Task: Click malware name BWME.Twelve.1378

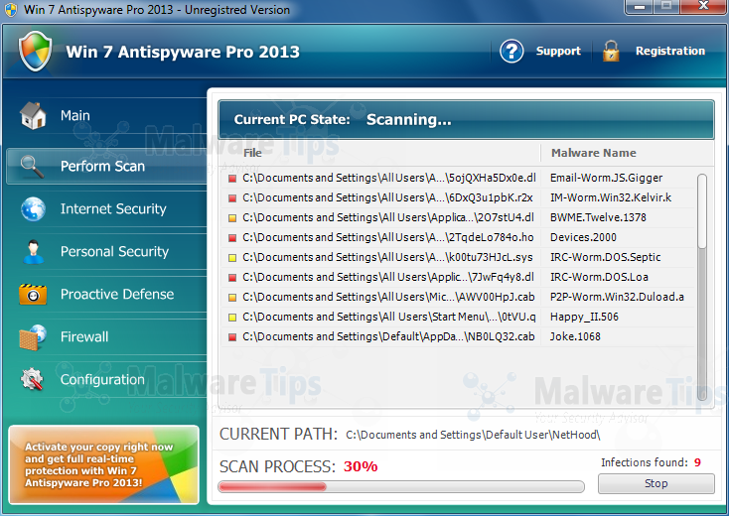Action: [x=598, y=217]
